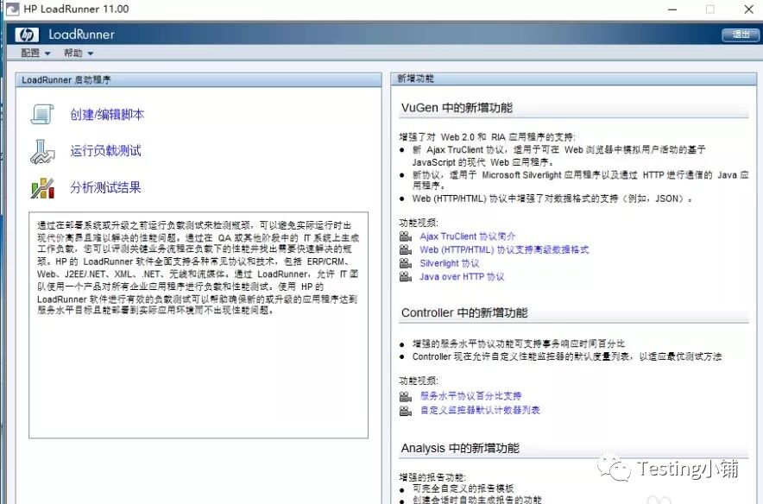Click the LoadRunner window title bar icon

(12, 9)
